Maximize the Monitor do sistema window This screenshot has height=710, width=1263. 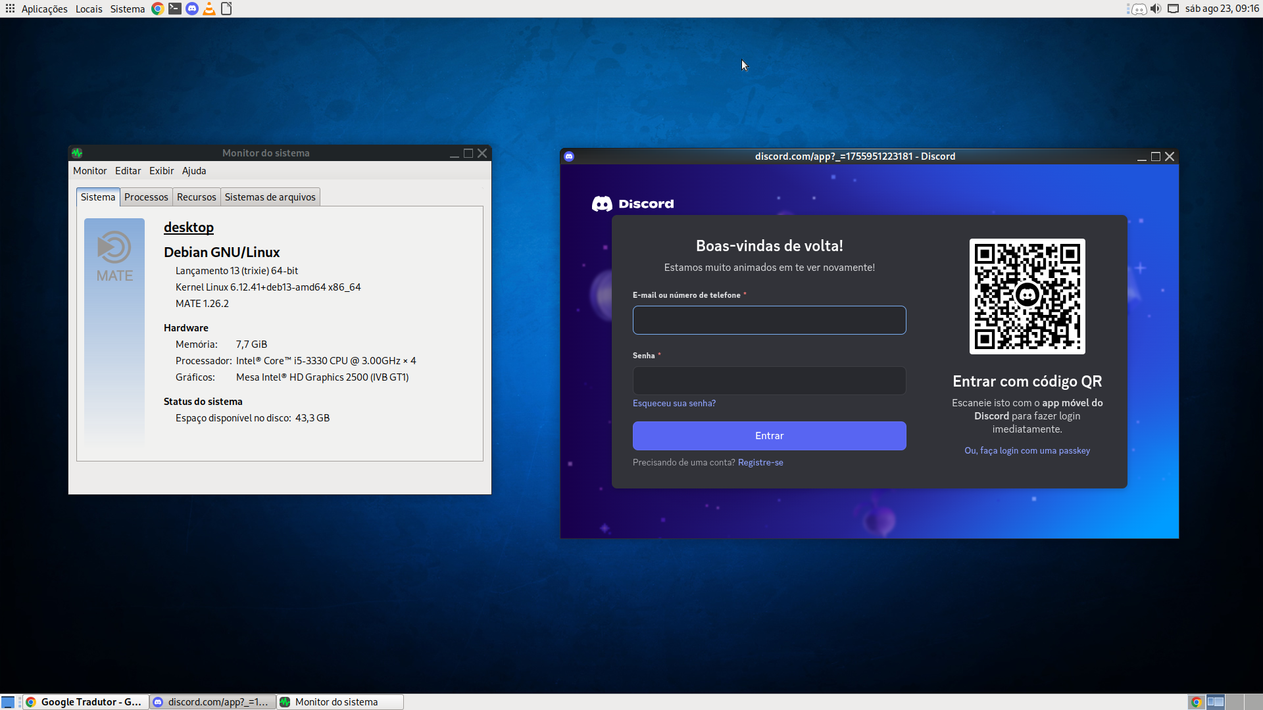468,153
